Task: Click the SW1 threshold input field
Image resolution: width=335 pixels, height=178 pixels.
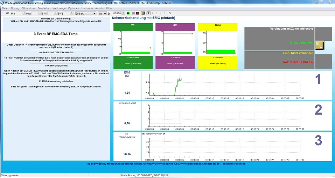Action: point(51,13)
